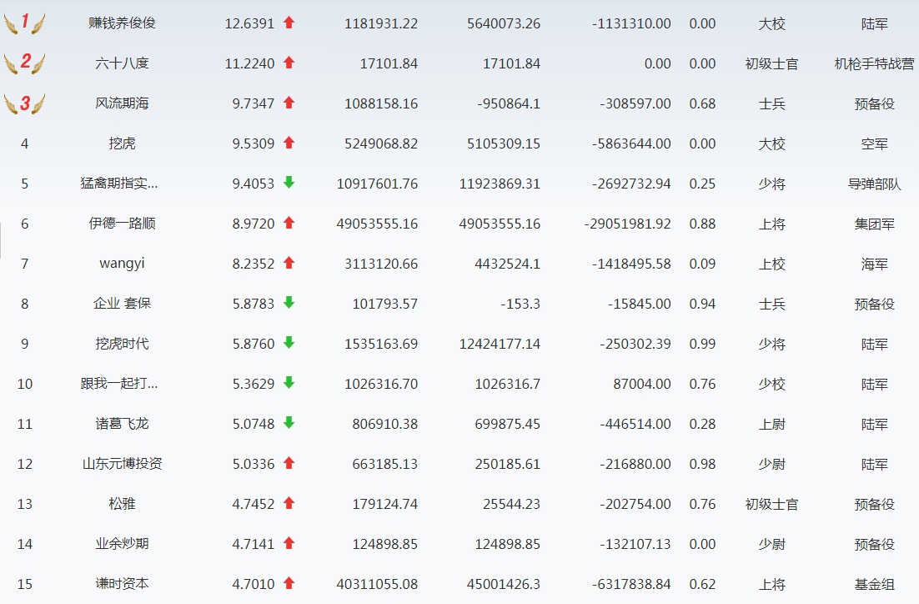Select 海军 unit in wangyi row

pos(874,264)
